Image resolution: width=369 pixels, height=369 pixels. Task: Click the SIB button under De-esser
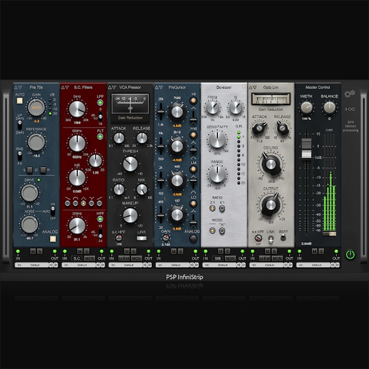(x=218, y=258)
